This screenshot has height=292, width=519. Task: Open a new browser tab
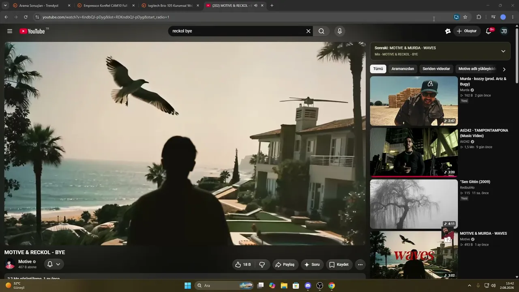pyautogui.click(x=272, y=6)
